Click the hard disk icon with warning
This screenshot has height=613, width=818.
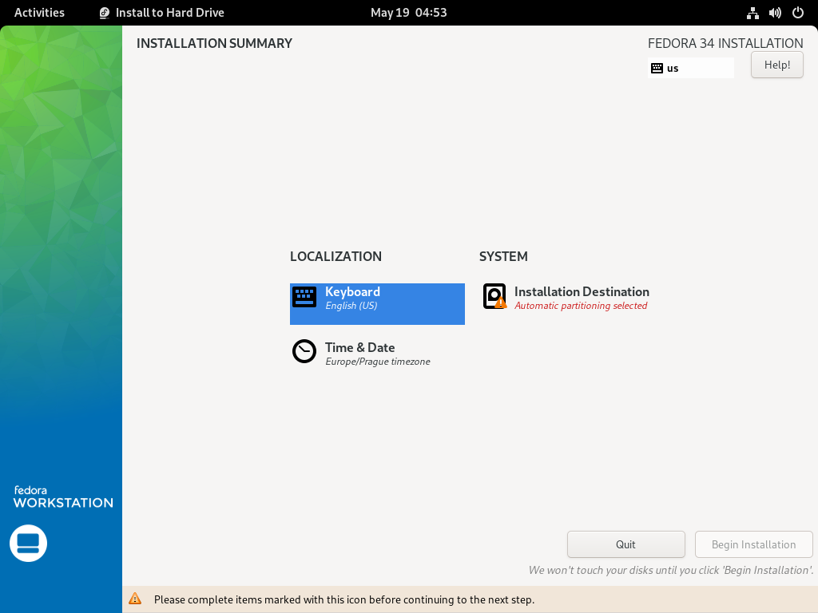pos(494,296)
